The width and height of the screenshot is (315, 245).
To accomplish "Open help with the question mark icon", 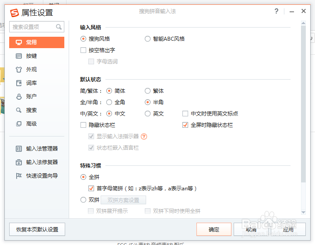I will (276, 11).
